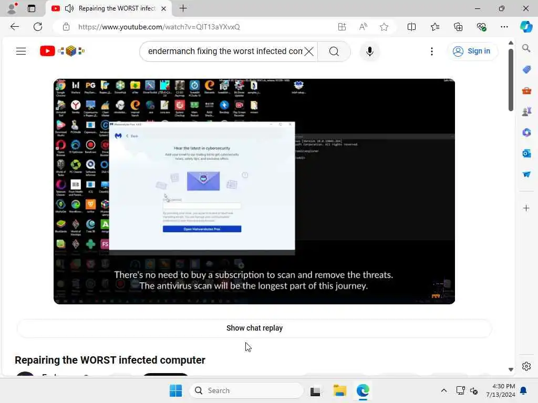Close the YouTube tab

tap(164, 8)
